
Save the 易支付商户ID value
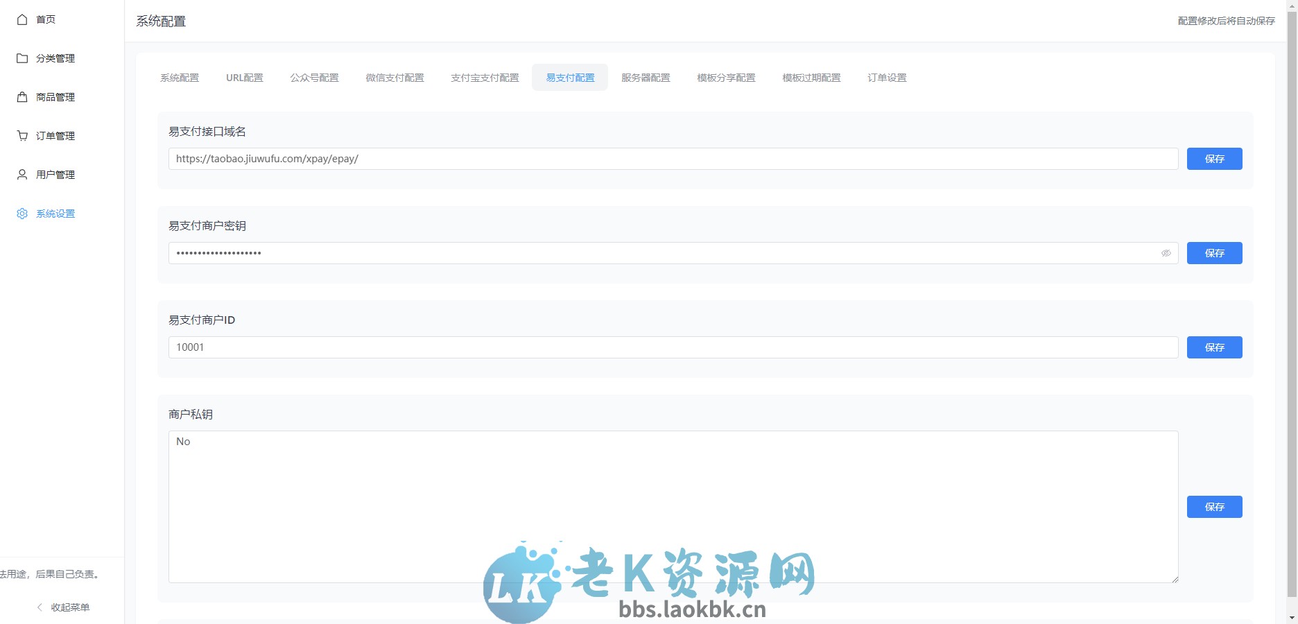pos(1214,347)
